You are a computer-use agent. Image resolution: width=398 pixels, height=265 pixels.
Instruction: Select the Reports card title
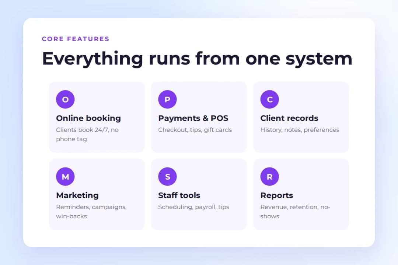click(x=277, y=195)
